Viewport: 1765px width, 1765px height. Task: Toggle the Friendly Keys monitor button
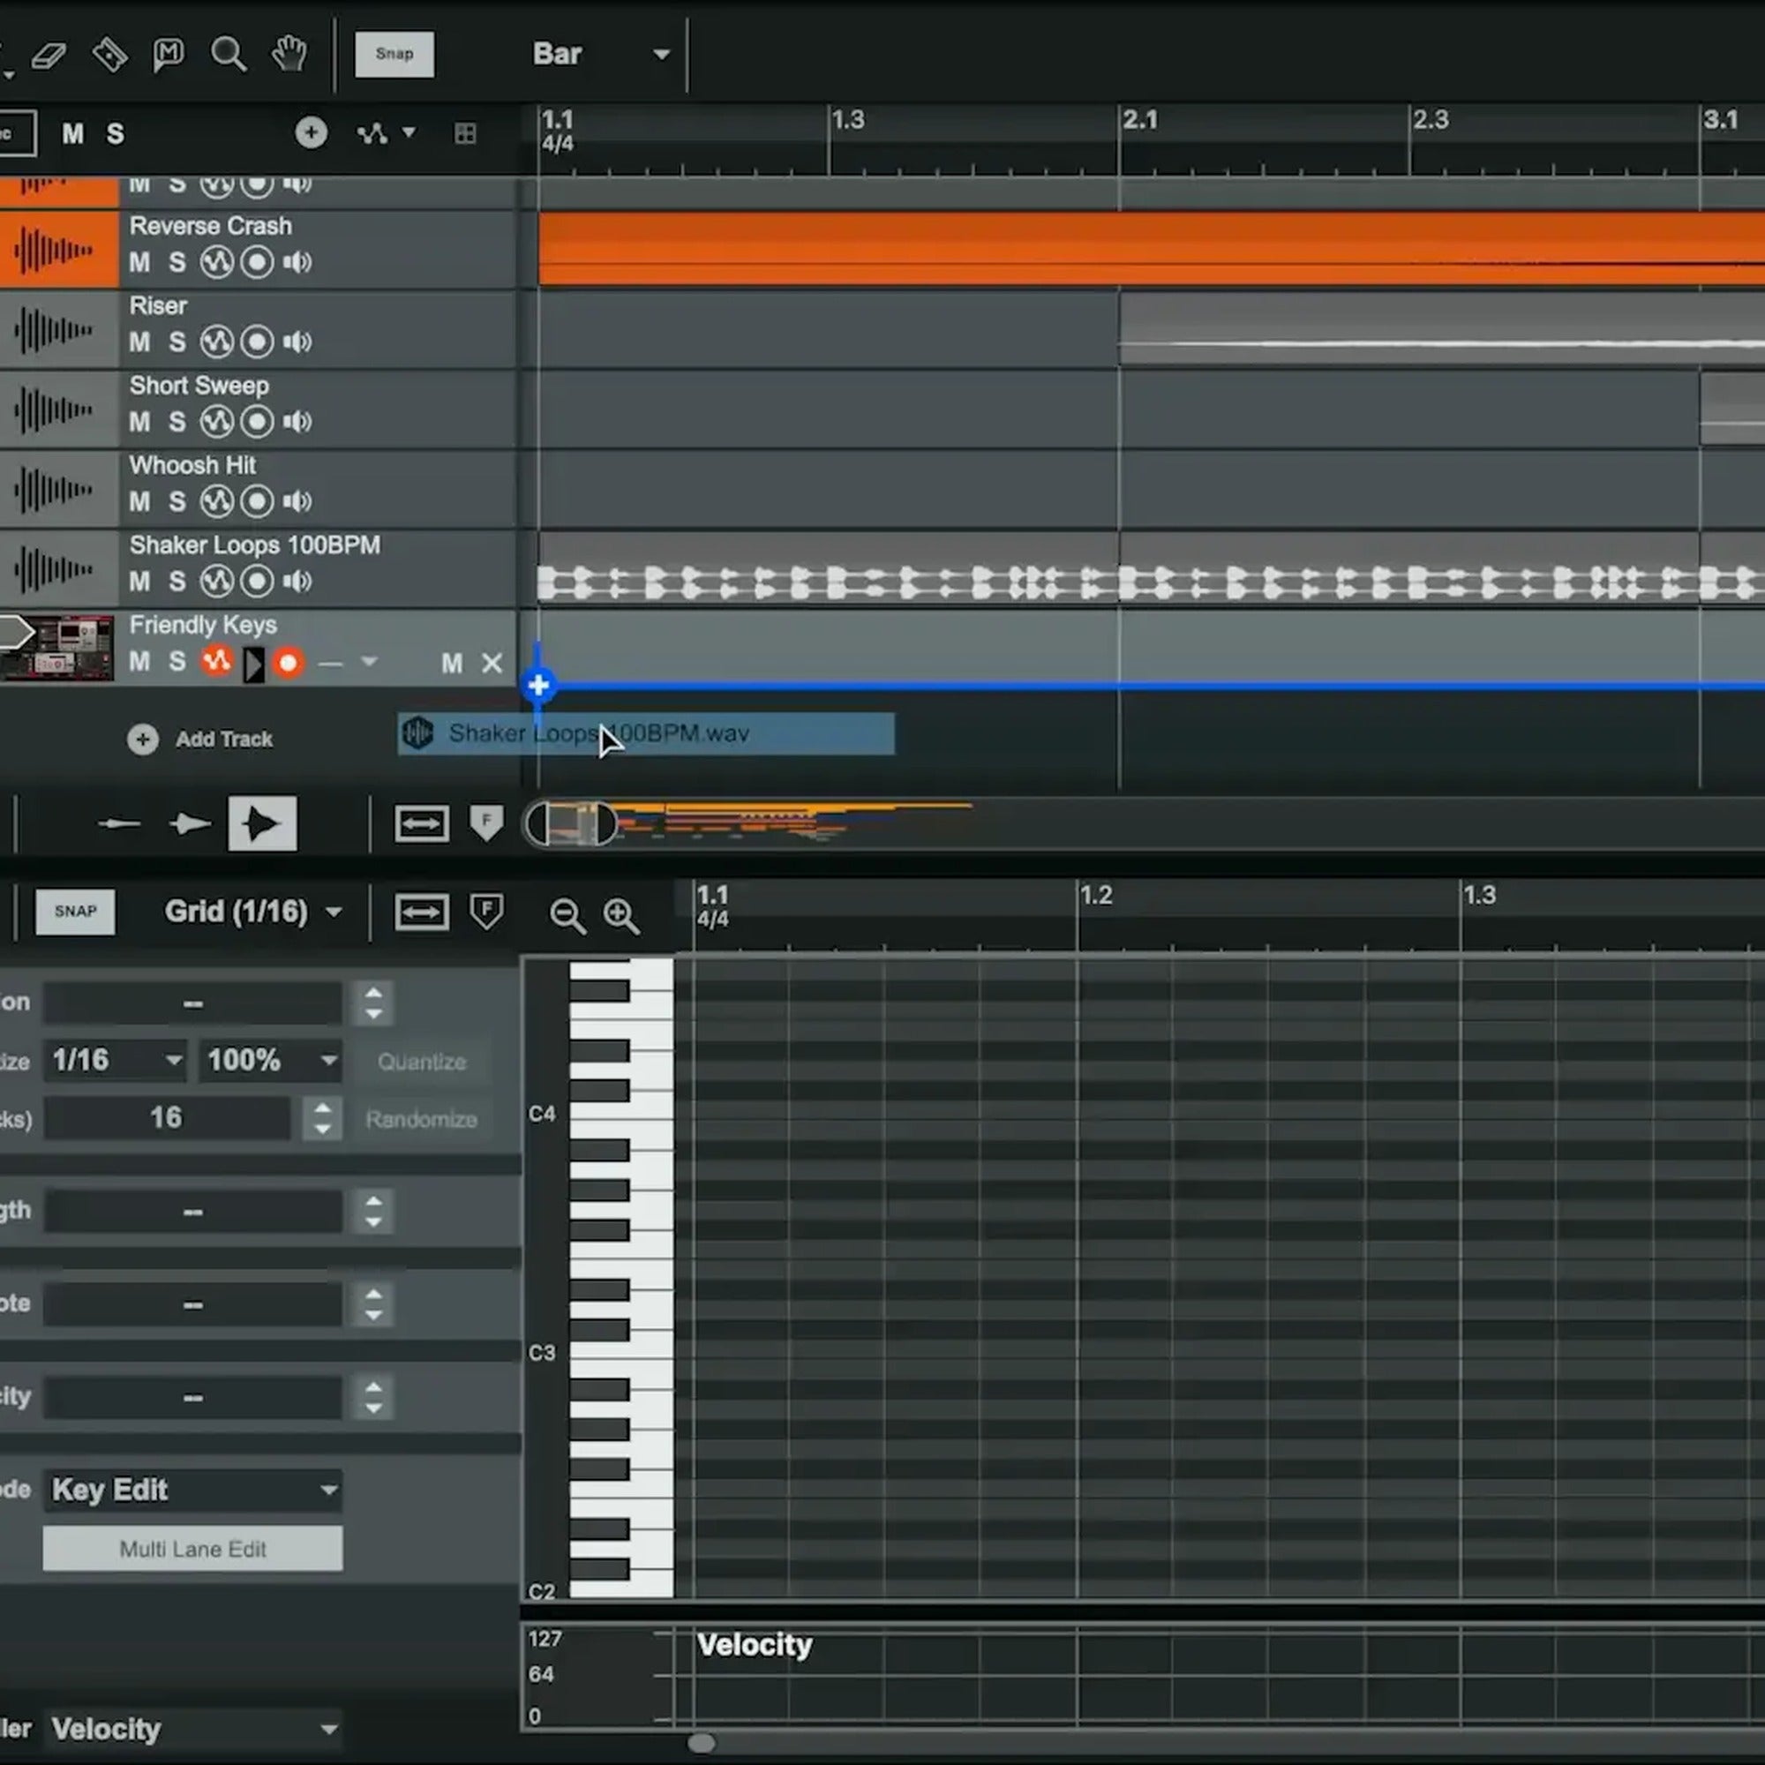253,665
